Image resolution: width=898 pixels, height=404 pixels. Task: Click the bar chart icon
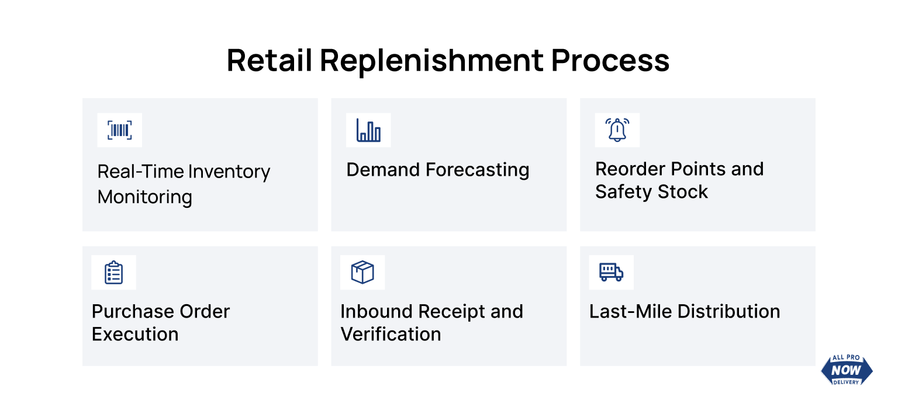(368, 130)
